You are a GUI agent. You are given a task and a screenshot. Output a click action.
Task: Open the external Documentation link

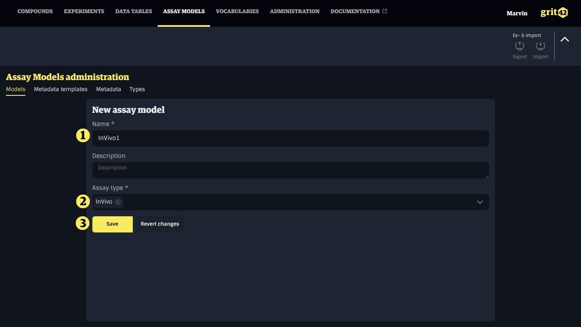pos(359,11)
